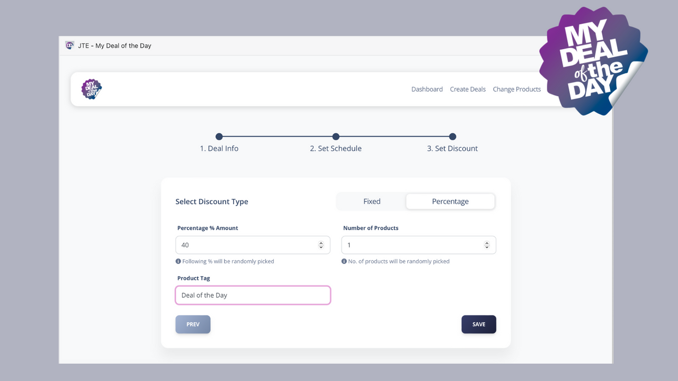
Task: Select the step 3 Set Discount progress dot
Action: (452, 137)
